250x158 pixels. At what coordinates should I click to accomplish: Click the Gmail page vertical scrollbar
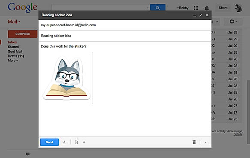pos(248,112)
